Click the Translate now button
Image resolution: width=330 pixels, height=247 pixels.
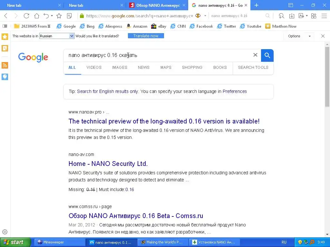(x=146, y=36)
